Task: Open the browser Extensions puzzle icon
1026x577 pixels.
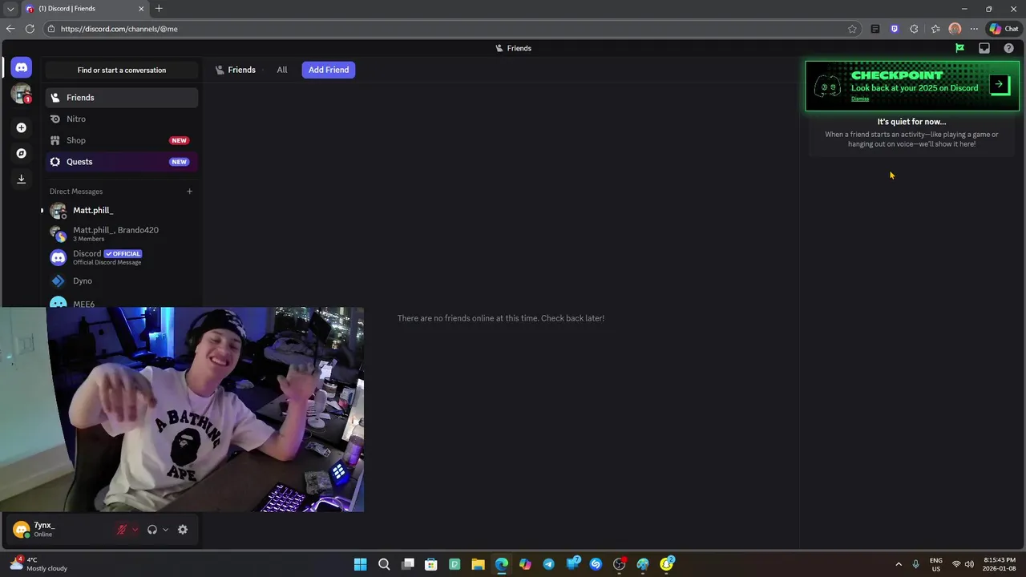Action: (x=914, y=29)
